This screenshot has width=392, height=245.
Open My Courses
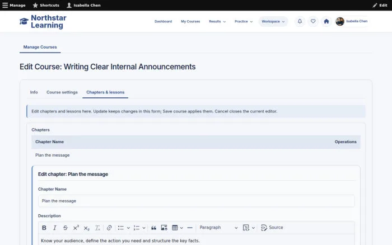click(x=190, y=21)
